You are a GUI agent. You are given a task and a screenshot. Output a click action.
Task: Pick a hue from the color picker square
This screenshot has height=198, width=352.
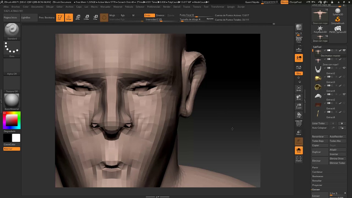[12, 120]
